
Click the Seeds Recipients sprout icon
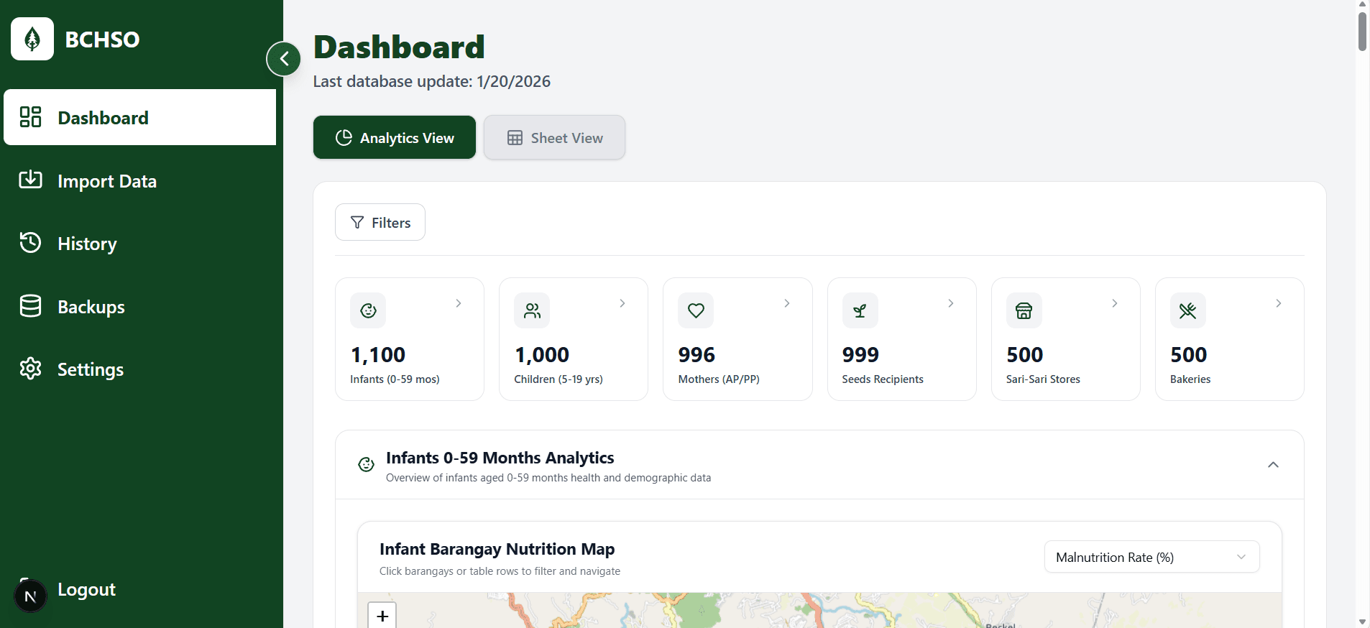coord(860,310)
